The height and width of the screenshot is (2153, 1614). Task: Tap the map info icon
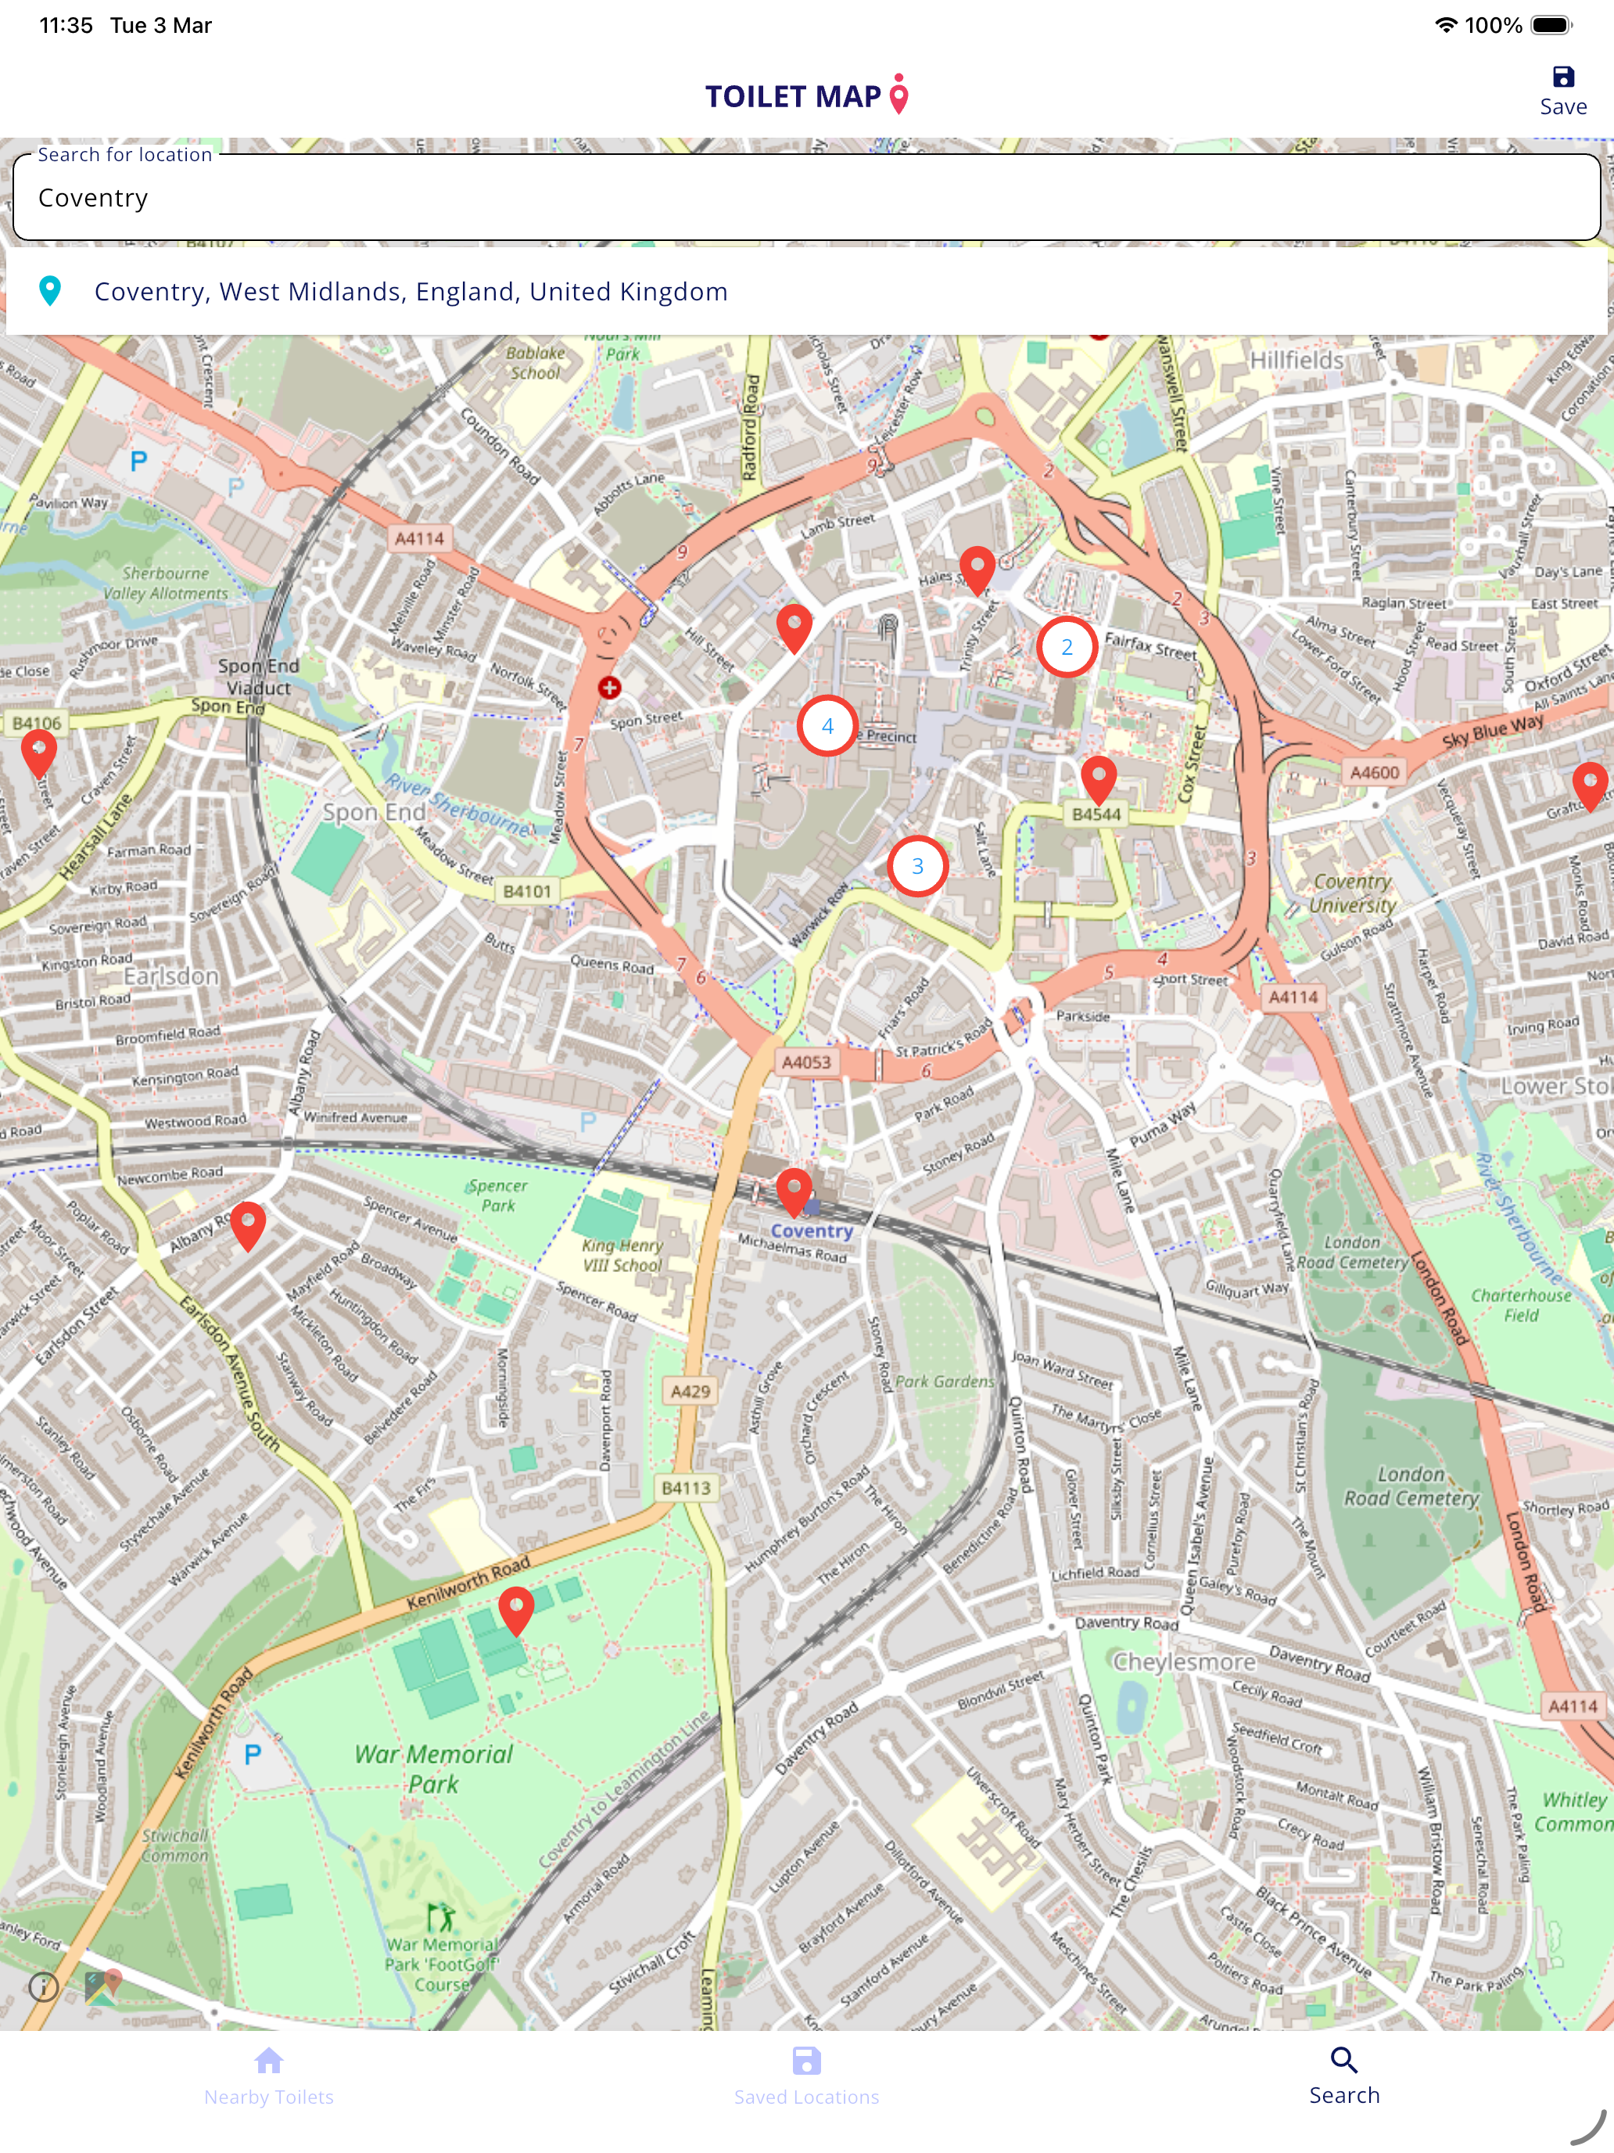coord(44,1986)
